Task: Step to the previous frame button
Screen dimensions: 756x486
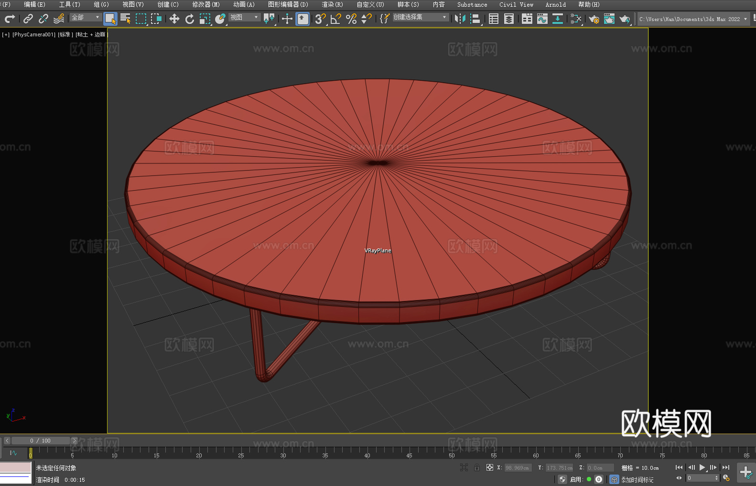Action: click(691, 467)
